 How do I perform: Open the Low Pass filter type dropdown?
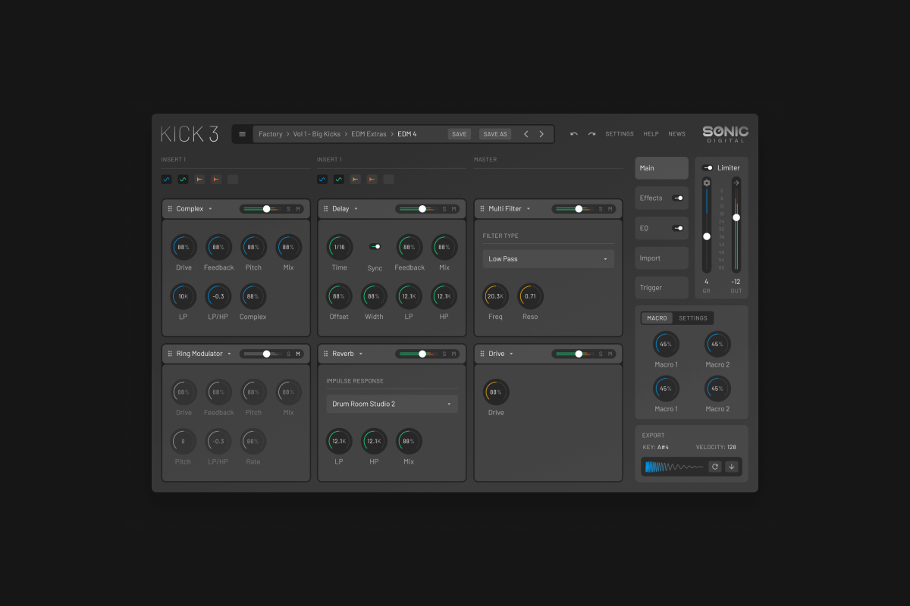click(548, 259)
